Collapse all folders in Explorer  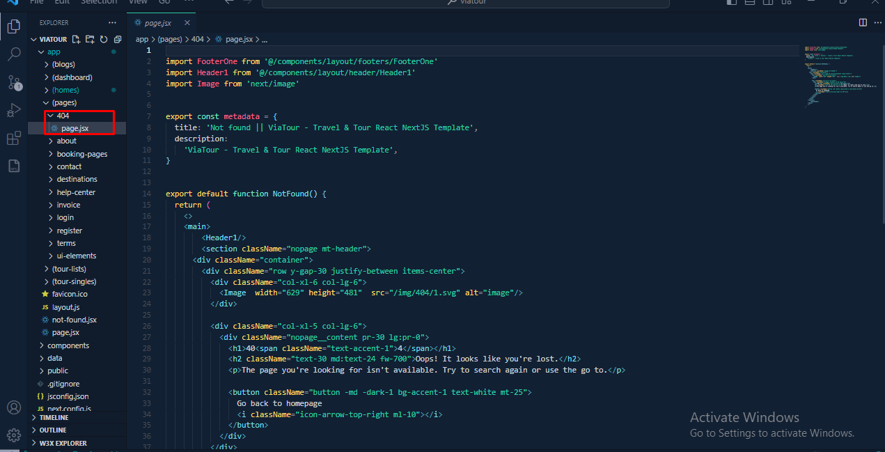click(117, 40)
